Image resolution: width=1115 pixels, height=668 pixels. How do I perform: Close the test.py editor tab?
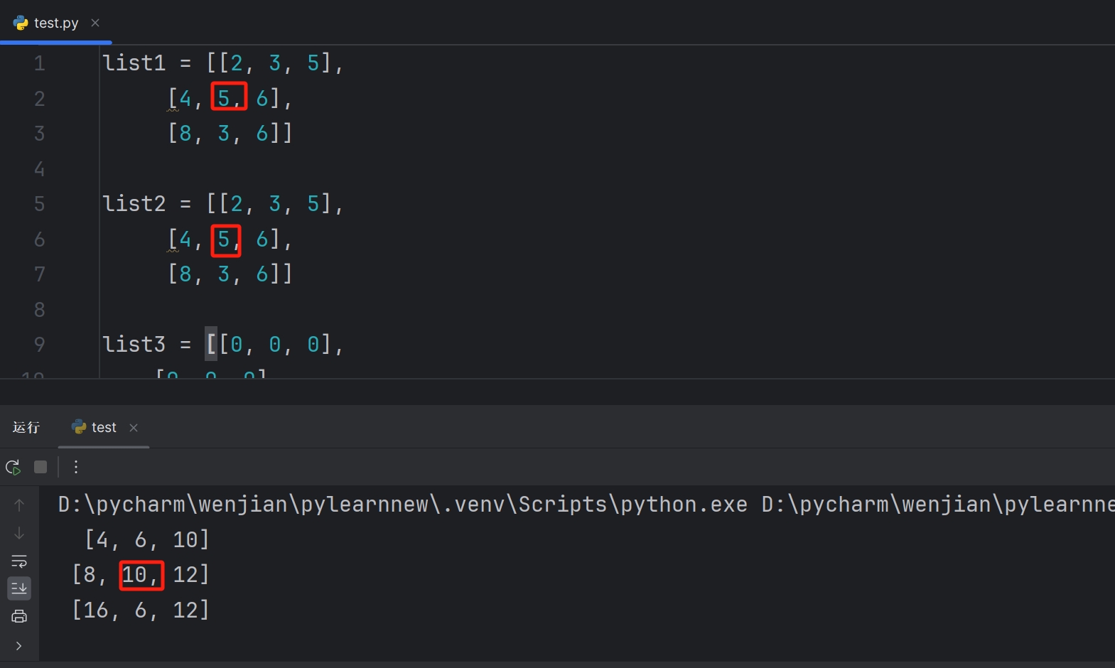click(95, 23)
